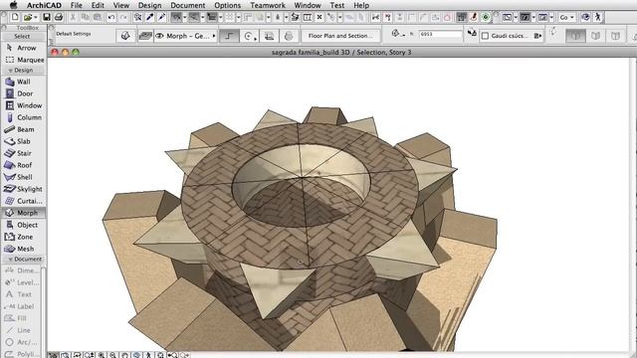Open the Options menu
Image resolution: width=637 pixels, height=358 pixels.
(x=228, y=5)
